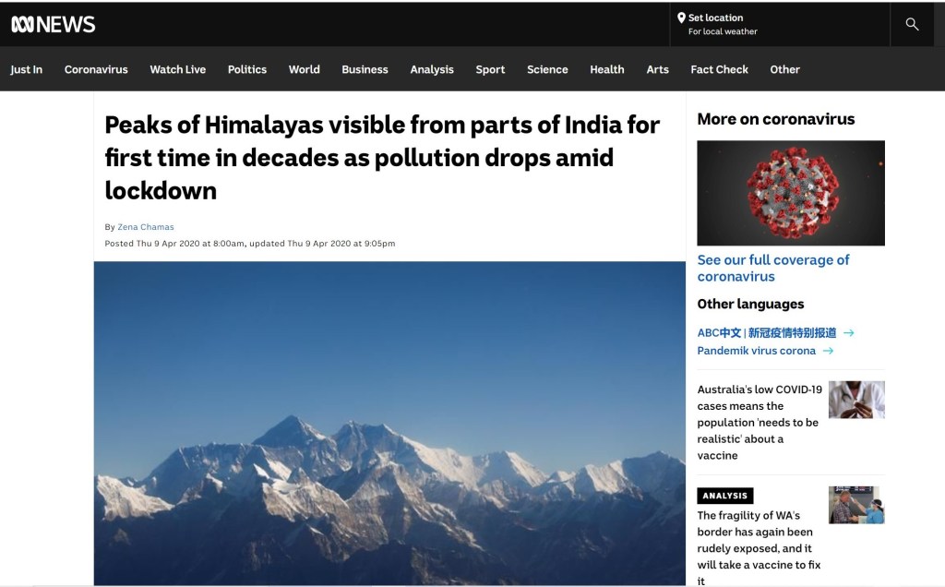Click the Set location pin icon
This screenshot has width=945, height=587.
pyautogui.click(x=681, y=18)
